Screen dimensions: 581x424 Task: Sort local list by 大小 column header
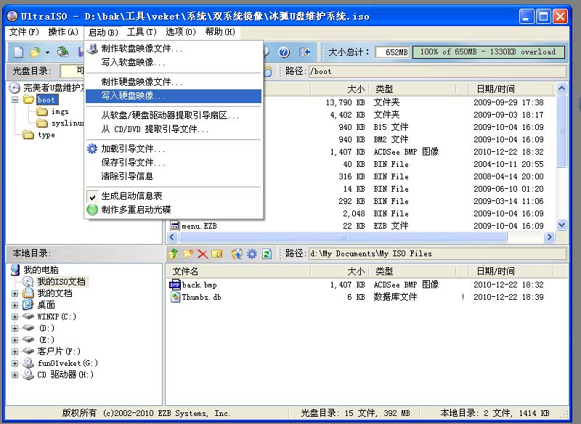tap(340, 272)
